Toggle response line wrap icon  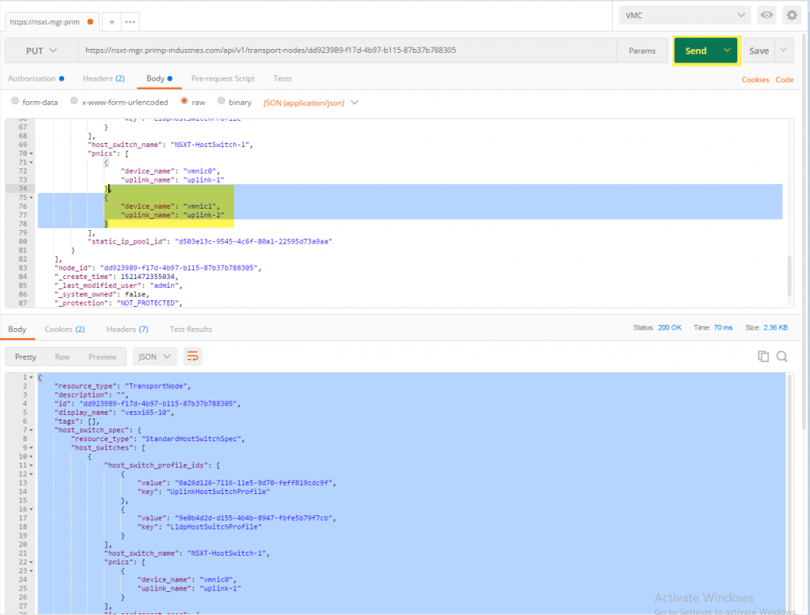(x=192, y=357)
